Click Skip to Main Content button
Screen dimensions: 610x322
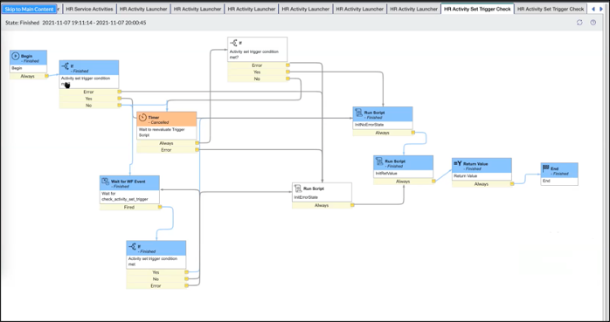tap(29, 9)
